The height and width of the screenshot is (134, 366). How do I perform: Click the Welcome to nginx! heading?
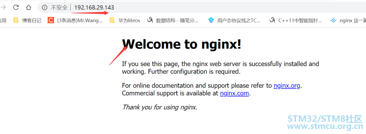click(182, 44)
